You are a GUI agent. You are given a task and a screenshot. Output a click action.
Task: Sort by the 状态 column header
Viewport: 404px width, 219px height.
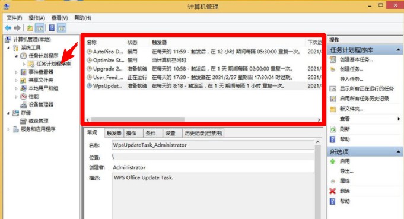tap(137, 42)
